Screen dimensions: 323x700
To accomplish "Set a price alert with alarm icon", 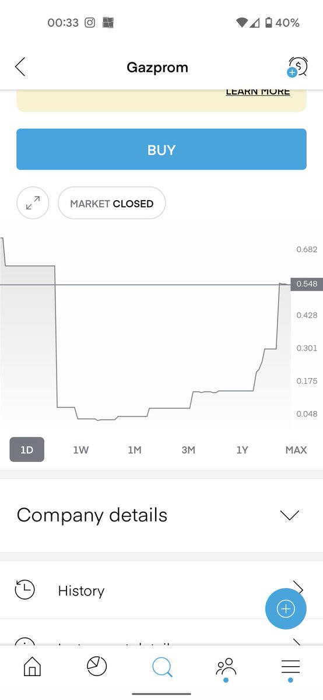I will pos(297,67).
